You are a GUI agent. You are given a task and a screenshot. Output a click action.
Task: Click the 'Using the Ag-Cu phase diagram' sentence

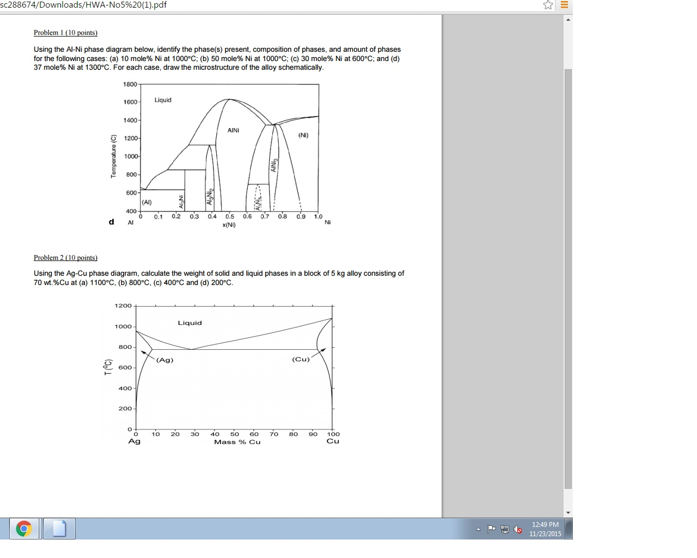click(x=219, y=278)
